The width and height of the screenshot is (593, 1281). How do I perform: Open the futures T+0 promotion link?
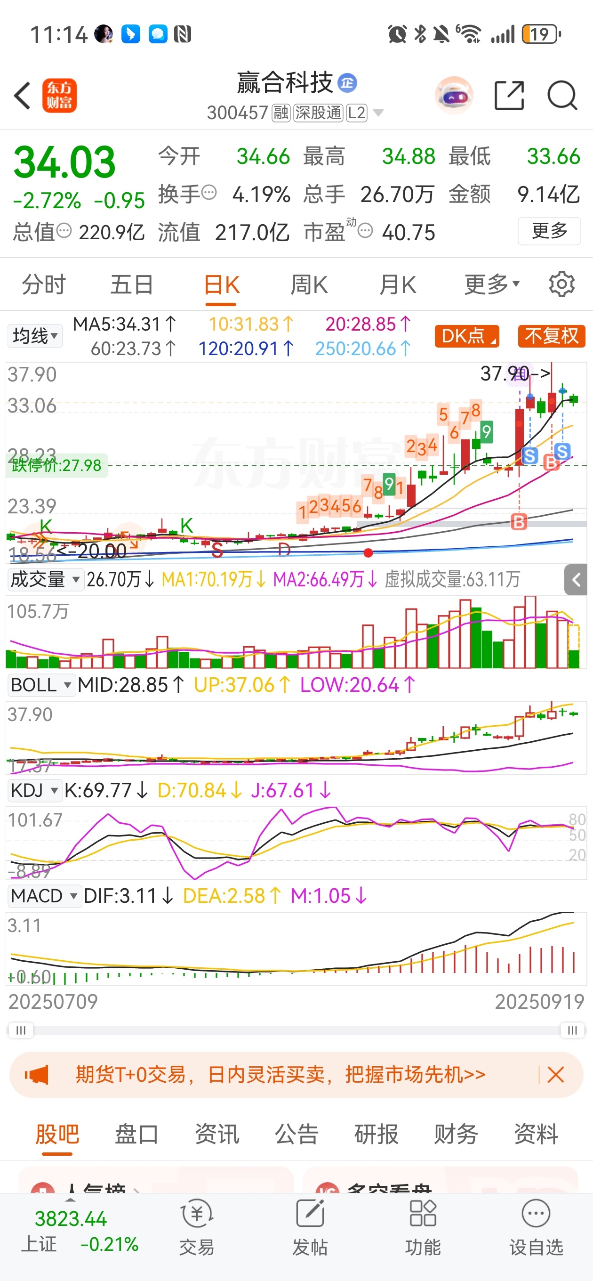click(x=280, y=1075)
